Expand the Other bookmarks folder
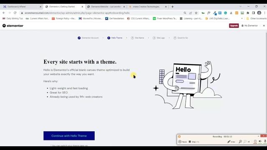This screenshot has height=150, width=267. point(256,18)
